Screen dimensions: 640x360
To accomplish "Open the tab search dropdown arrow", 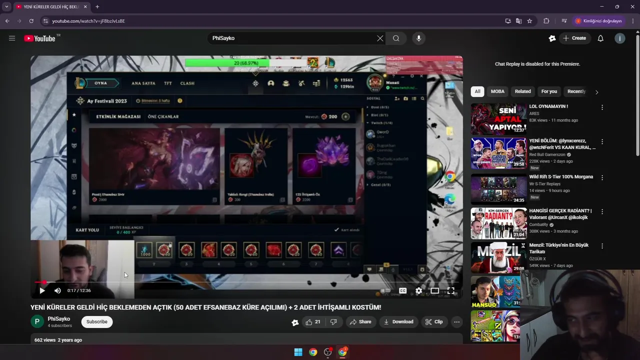I will [x=6, y=6].
